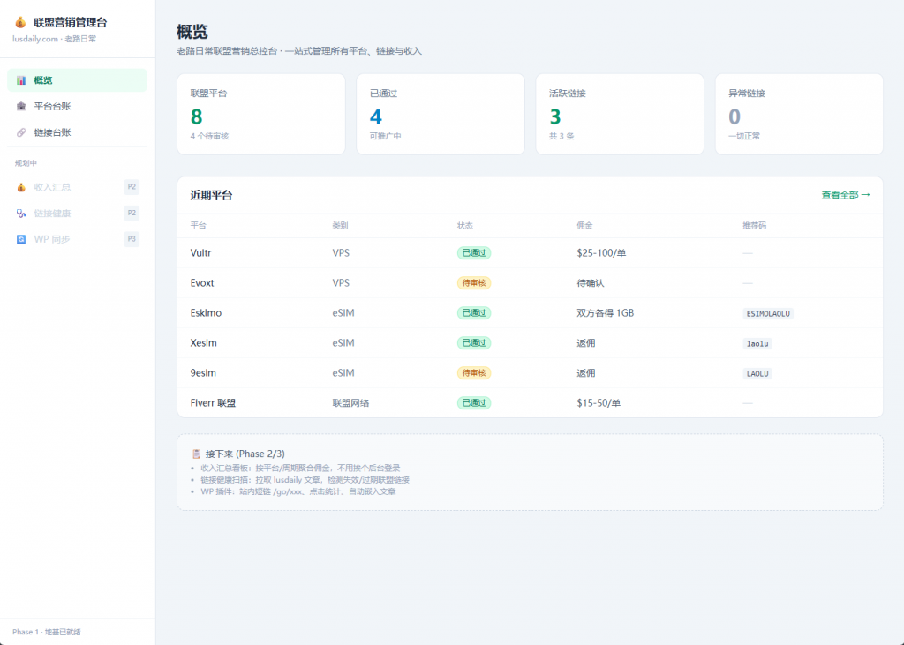The width and height of the screenshot is (904, 645).
Task: Click the money bag logo icon
Action: tap(20, 22)
